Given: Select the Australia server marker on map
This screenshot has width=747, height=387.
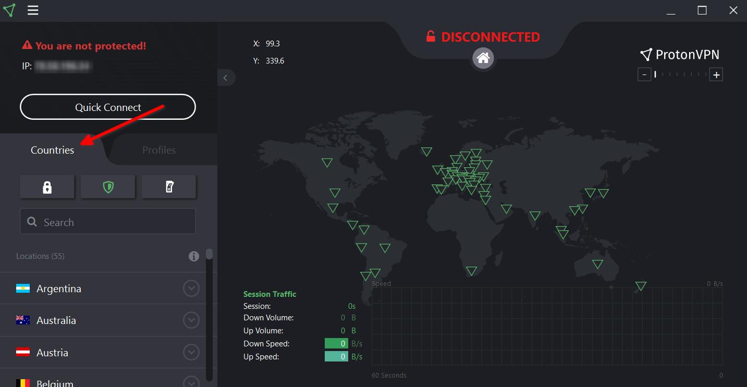Looking at the screenshot, I should click(x=597, y=264).
